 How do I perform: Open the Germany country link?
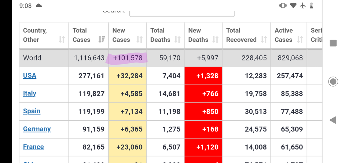click(37, 129)
